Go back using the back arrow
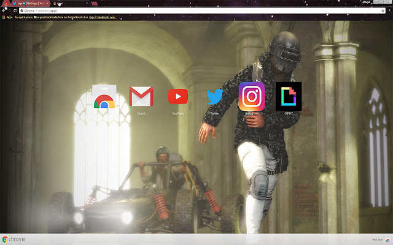The width and height of the screenshot is (393, 245). pos(4,10)
